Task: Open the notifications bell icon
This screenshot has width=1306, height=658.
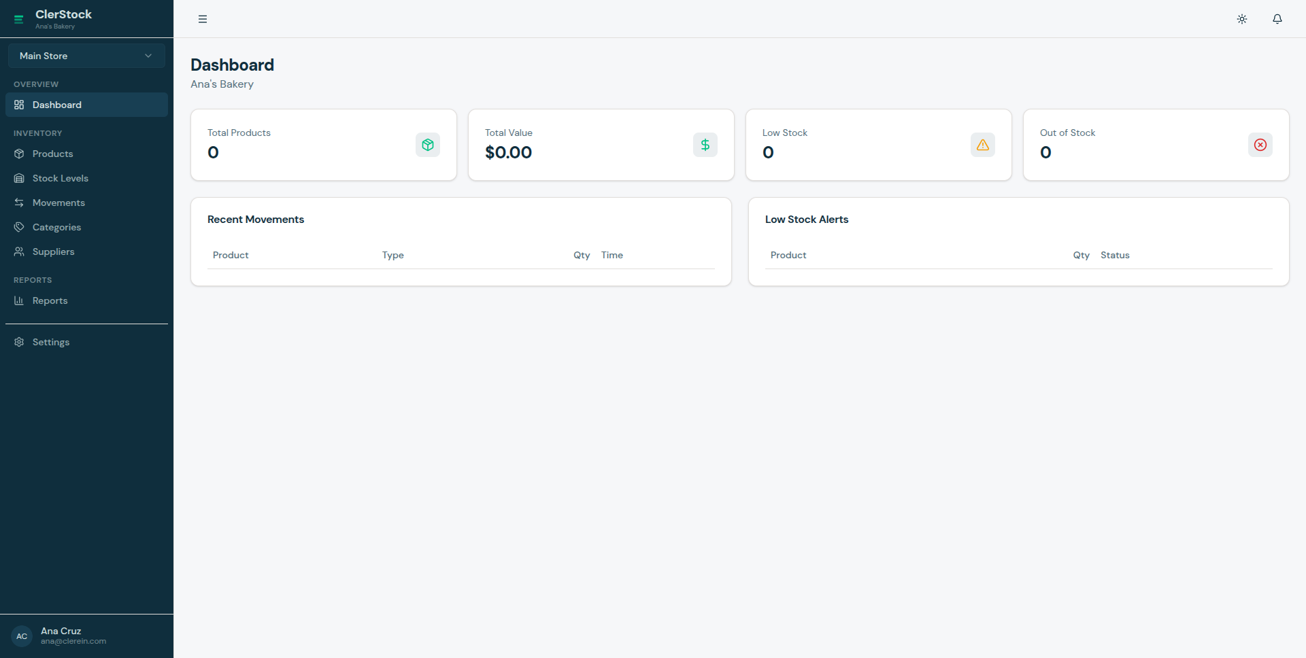Action: (1277, 18)
